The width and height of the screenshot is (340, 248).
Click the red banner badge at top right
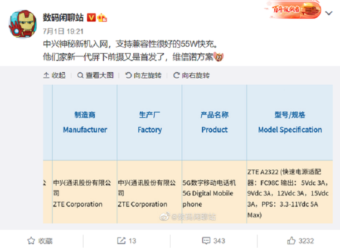[293, 9]
